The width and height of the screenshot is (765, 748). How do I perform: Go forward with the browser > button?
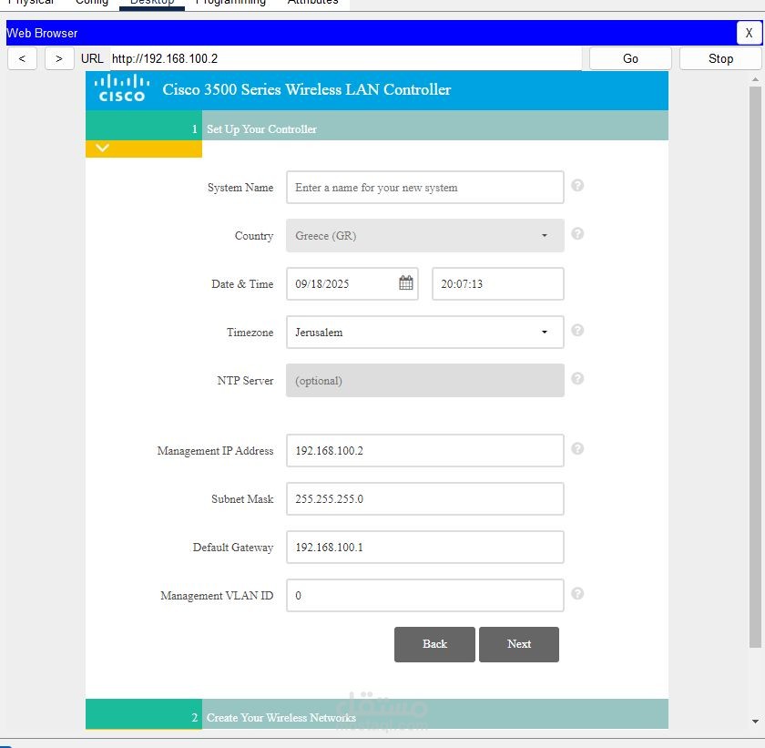tap(59, 58)
